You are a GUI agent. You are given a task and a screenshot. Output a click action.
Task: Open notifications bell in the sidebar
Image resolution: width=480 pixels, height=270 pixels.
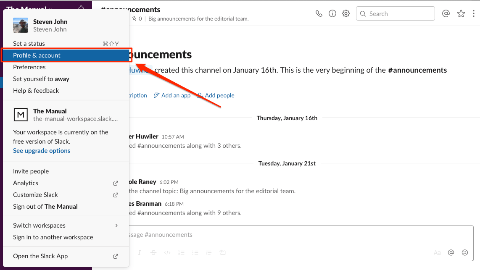[81, 8]
